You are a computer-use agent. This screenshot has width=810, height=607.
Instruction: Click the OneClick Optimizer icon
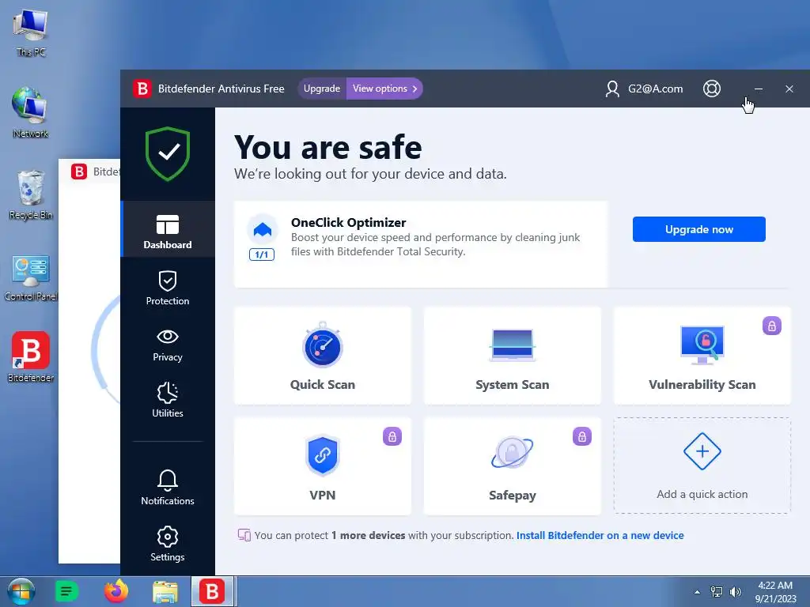coord(263,229)
